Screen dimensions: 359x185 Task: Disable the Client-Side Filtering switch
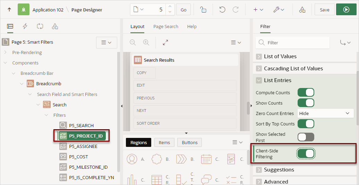(x=306, y=153)
